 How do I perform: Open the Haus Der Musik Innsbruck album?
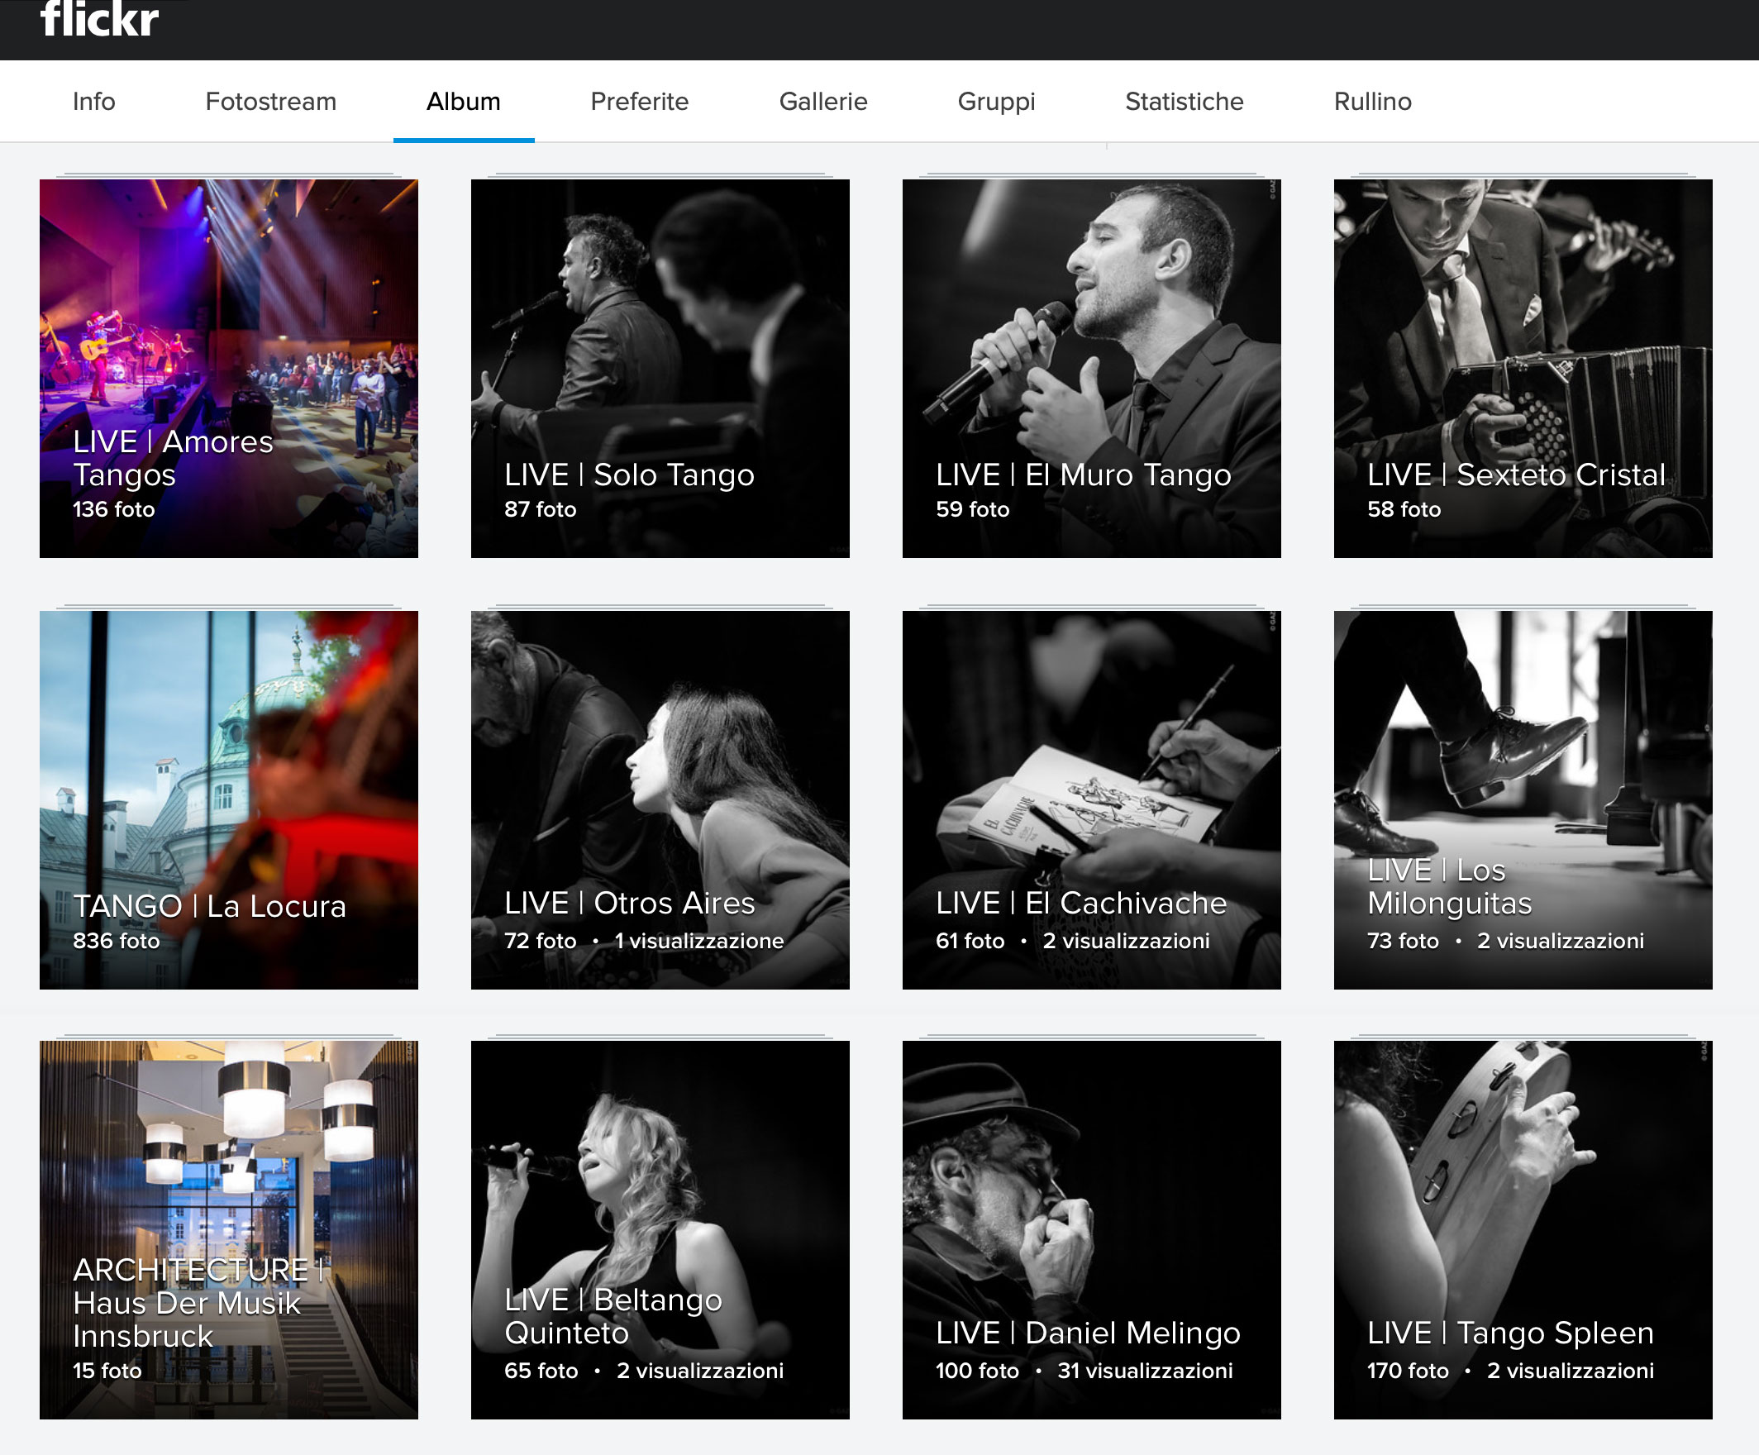(x=229, y=1229)
